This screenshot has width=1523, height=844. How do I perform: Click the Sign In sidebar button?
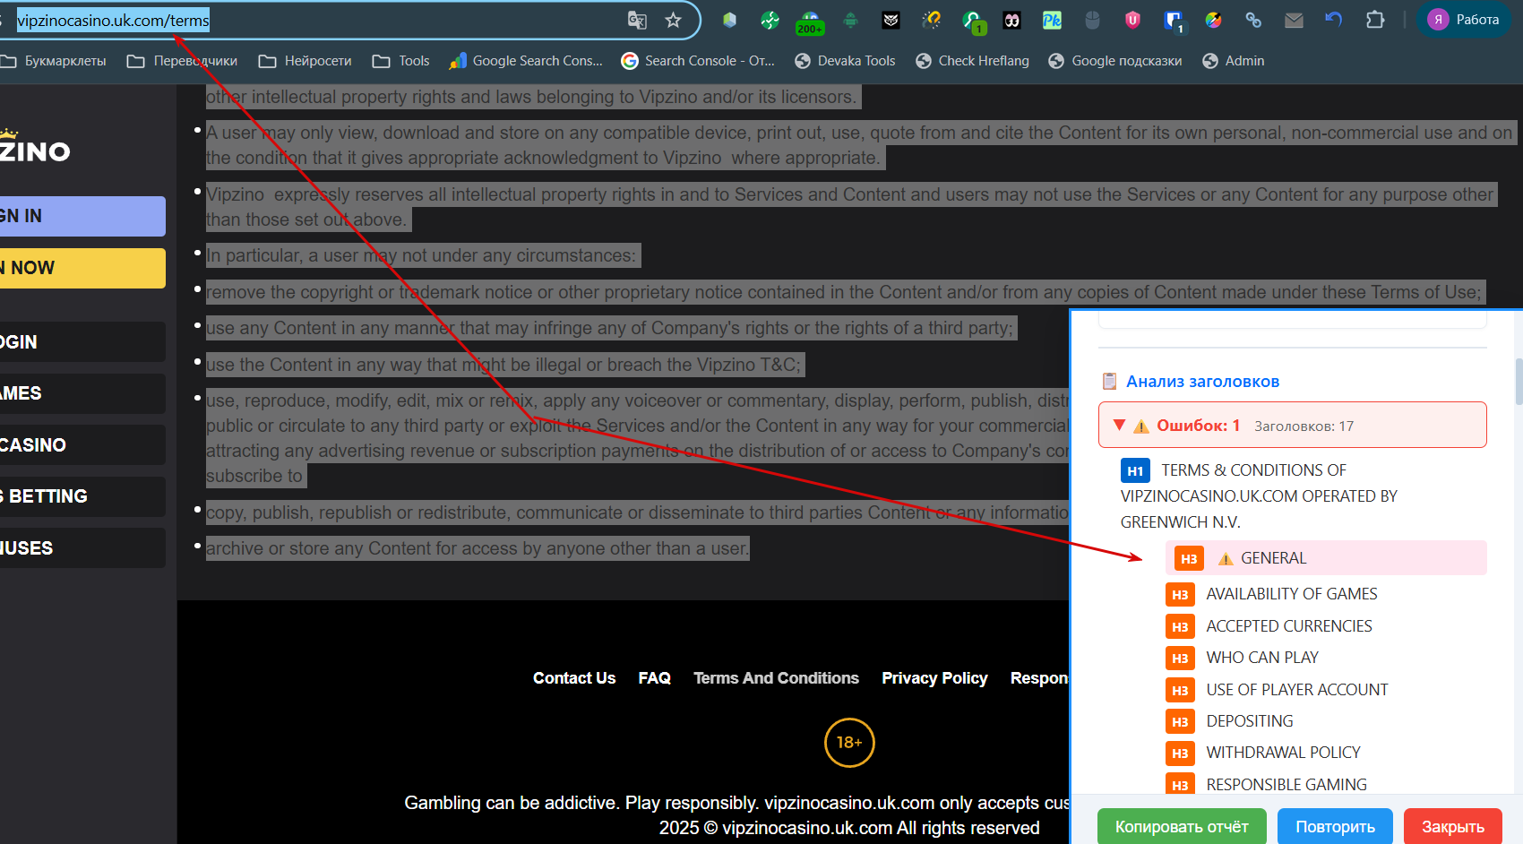(82, 216)
